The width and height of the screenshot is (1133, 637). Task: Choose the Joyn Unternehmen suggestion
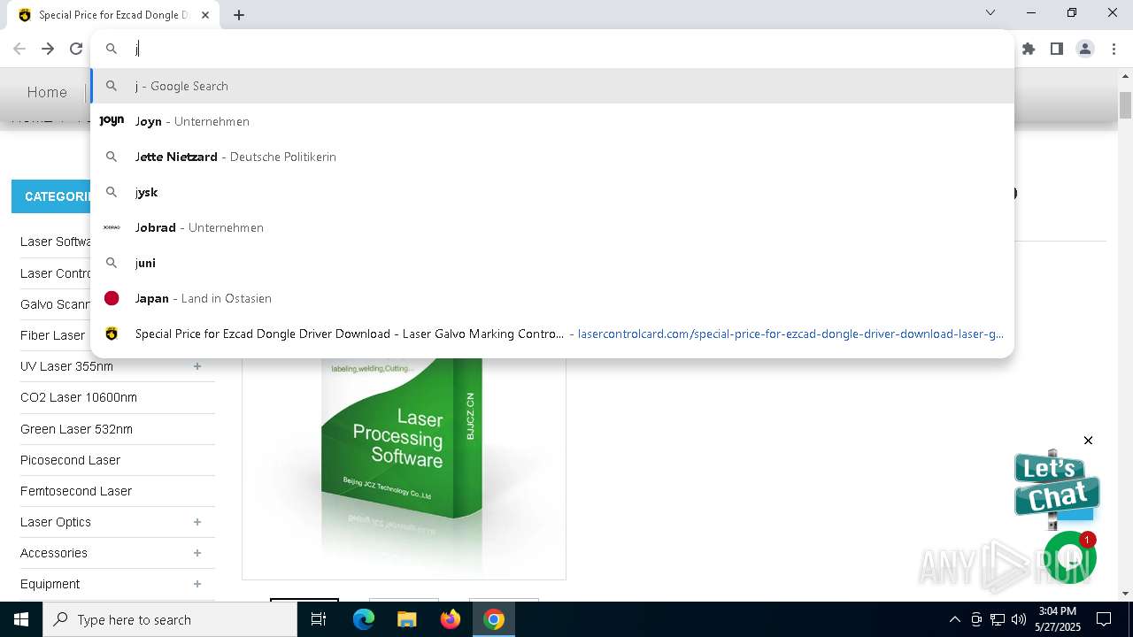552,121
